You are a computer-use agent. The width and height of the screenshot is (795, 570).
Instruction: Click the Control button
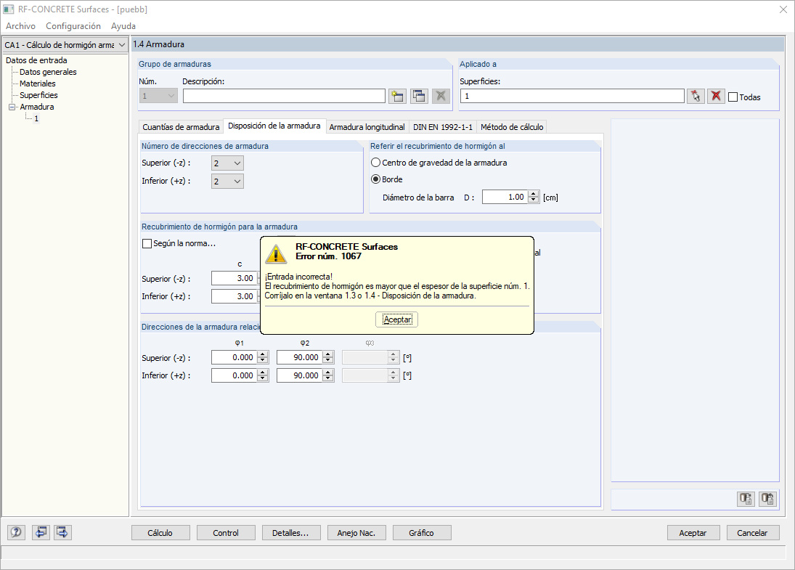point(226,533)
